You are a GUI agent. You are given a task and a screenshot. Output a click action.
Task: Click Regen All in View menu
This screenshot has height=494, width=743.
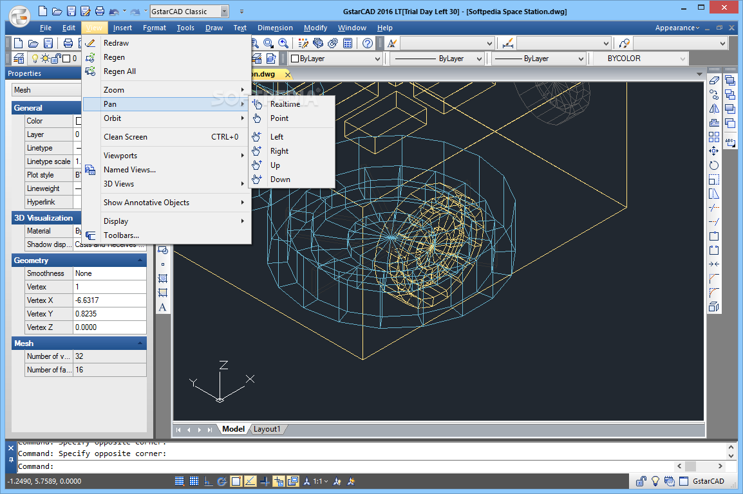[166, 71]
